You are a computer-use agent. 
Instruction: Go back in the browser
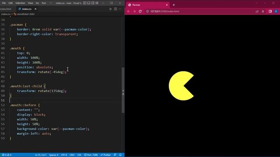129,11
